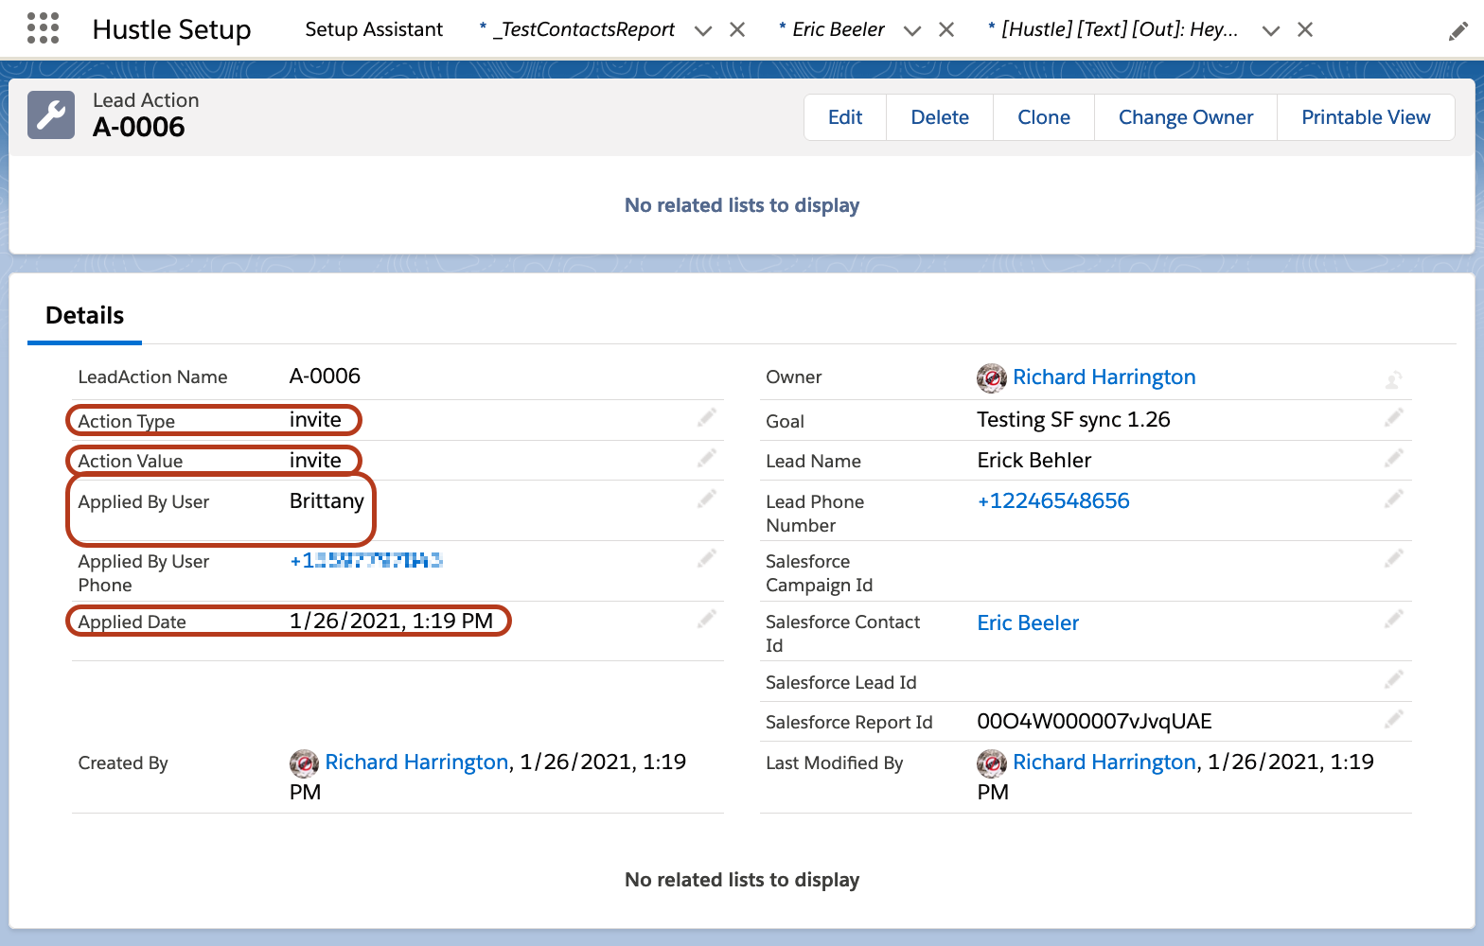1484x946 pixels.
Task: Click the Applied By User value Brittany
Action: pyautogui.click(x=327, y=500)
